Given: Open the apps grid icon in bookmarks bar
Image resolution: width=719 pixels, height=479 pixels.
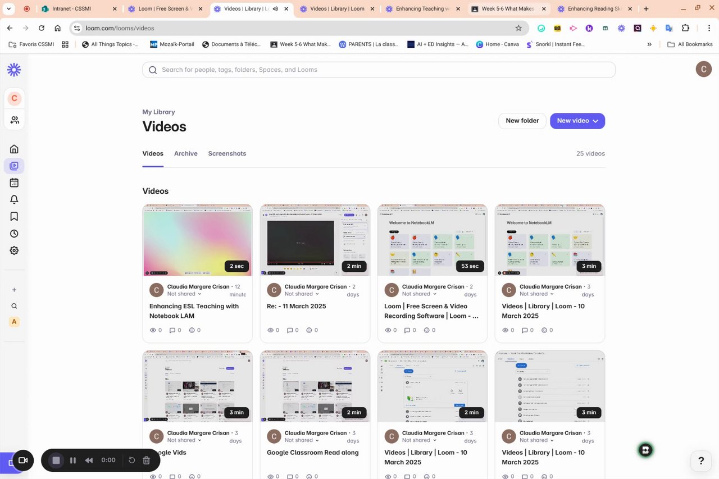Looking at the screenshot, I should click(65, 44).
